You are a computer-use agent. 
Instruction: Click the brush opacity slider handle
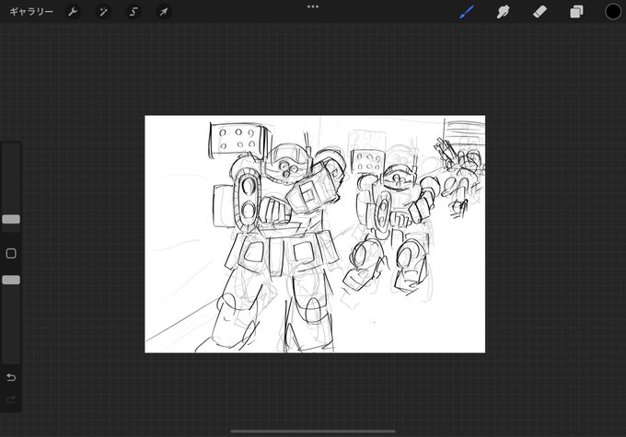(x=11, y=280)
